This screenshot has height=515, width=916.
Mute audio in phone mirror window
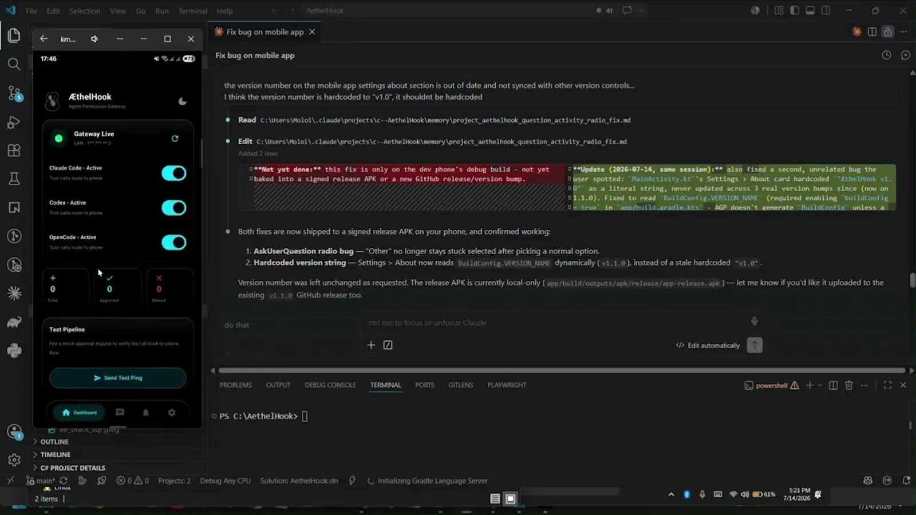[x=94, y=39]
